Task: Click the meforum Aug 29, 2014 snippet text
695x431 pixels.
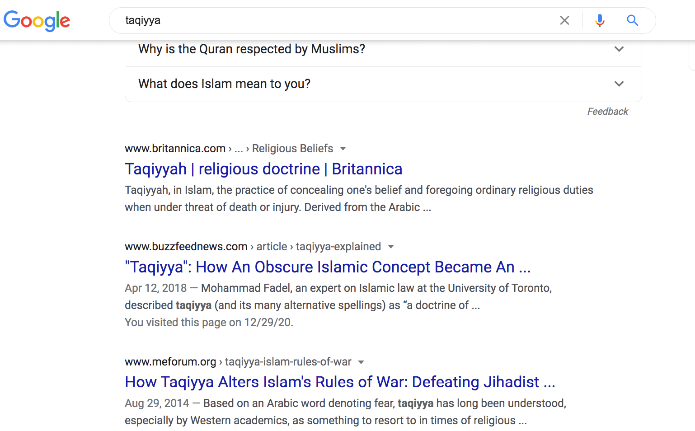Action: (345, 412)
